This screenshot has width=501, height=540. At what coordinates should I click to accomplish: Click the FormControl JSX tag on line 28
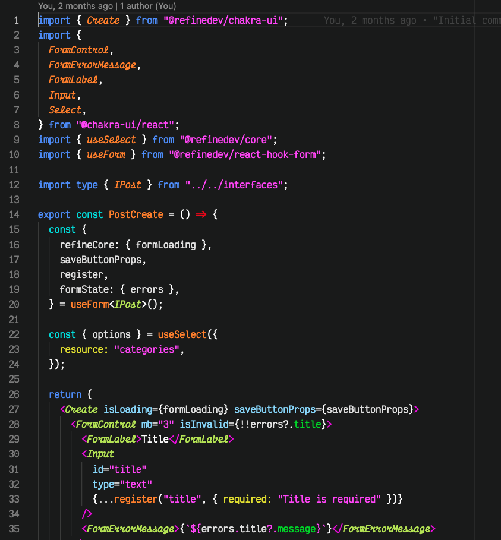[105, 424]
